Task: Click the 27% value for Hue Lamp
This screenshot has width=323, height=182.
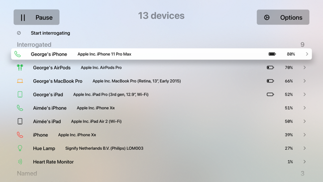Action: pos(289,148)
